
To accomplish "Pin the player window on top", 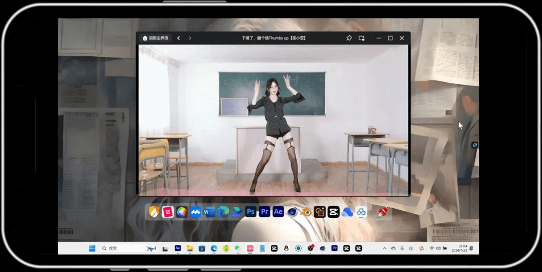I will (349, 38).
